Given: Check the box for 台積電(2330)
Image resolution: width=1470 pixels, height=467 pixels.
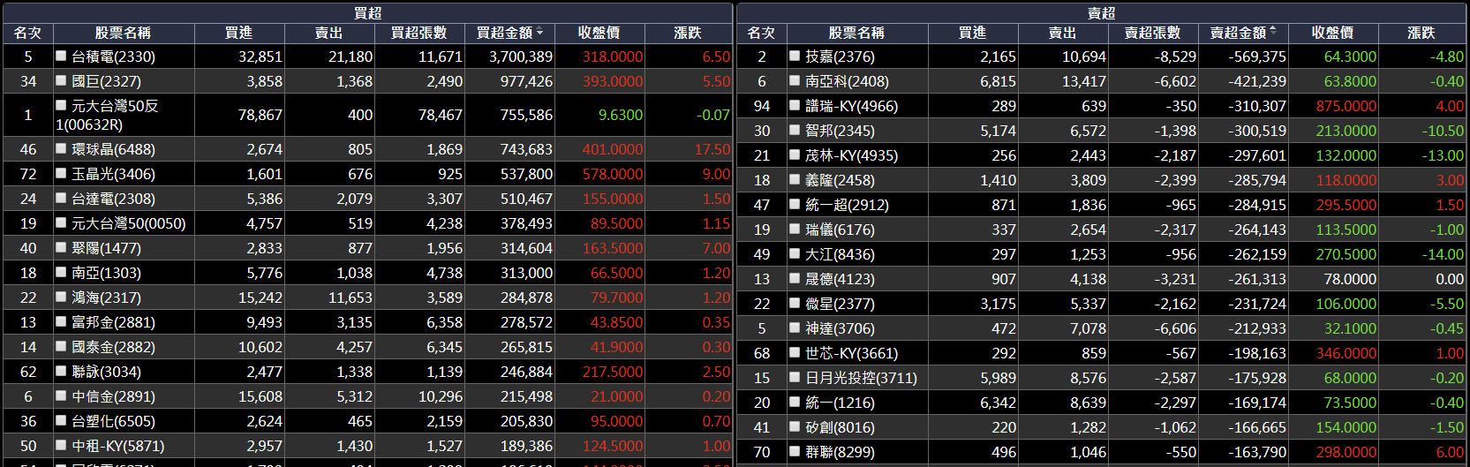Looking at the screenshot, I should pyautogui.click(x=61, y=56).
